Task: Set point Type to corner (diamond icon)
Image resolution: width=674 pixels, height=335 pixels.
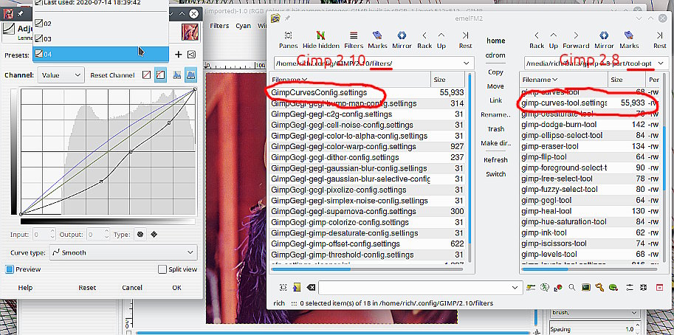Action: click(x=154, y=235)
